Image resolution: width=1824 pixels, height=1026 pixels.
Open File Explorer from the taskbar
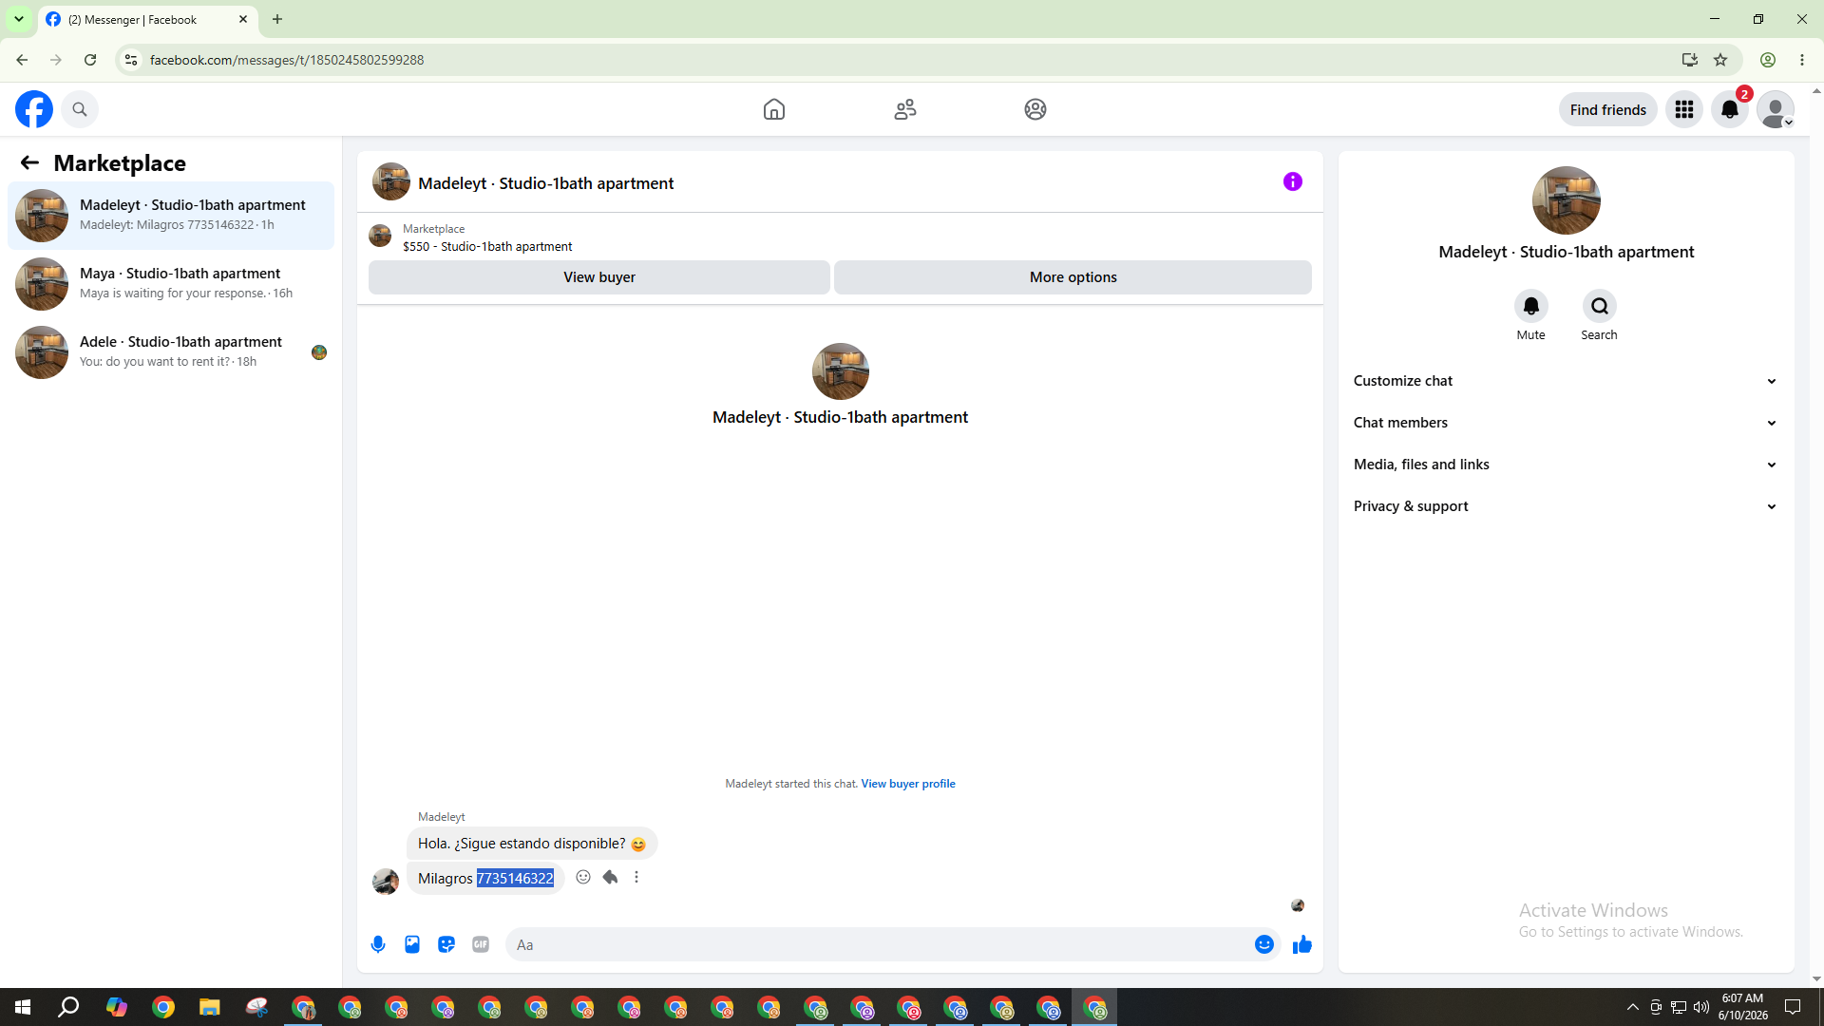[209, 1007]
